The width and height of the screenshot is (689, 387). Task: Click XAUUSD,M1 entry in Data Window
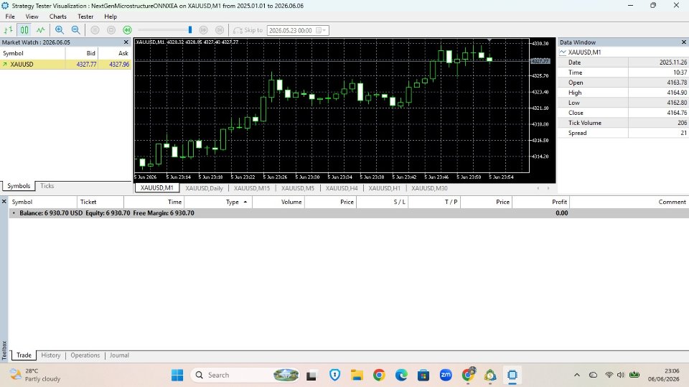pos(584,52)
